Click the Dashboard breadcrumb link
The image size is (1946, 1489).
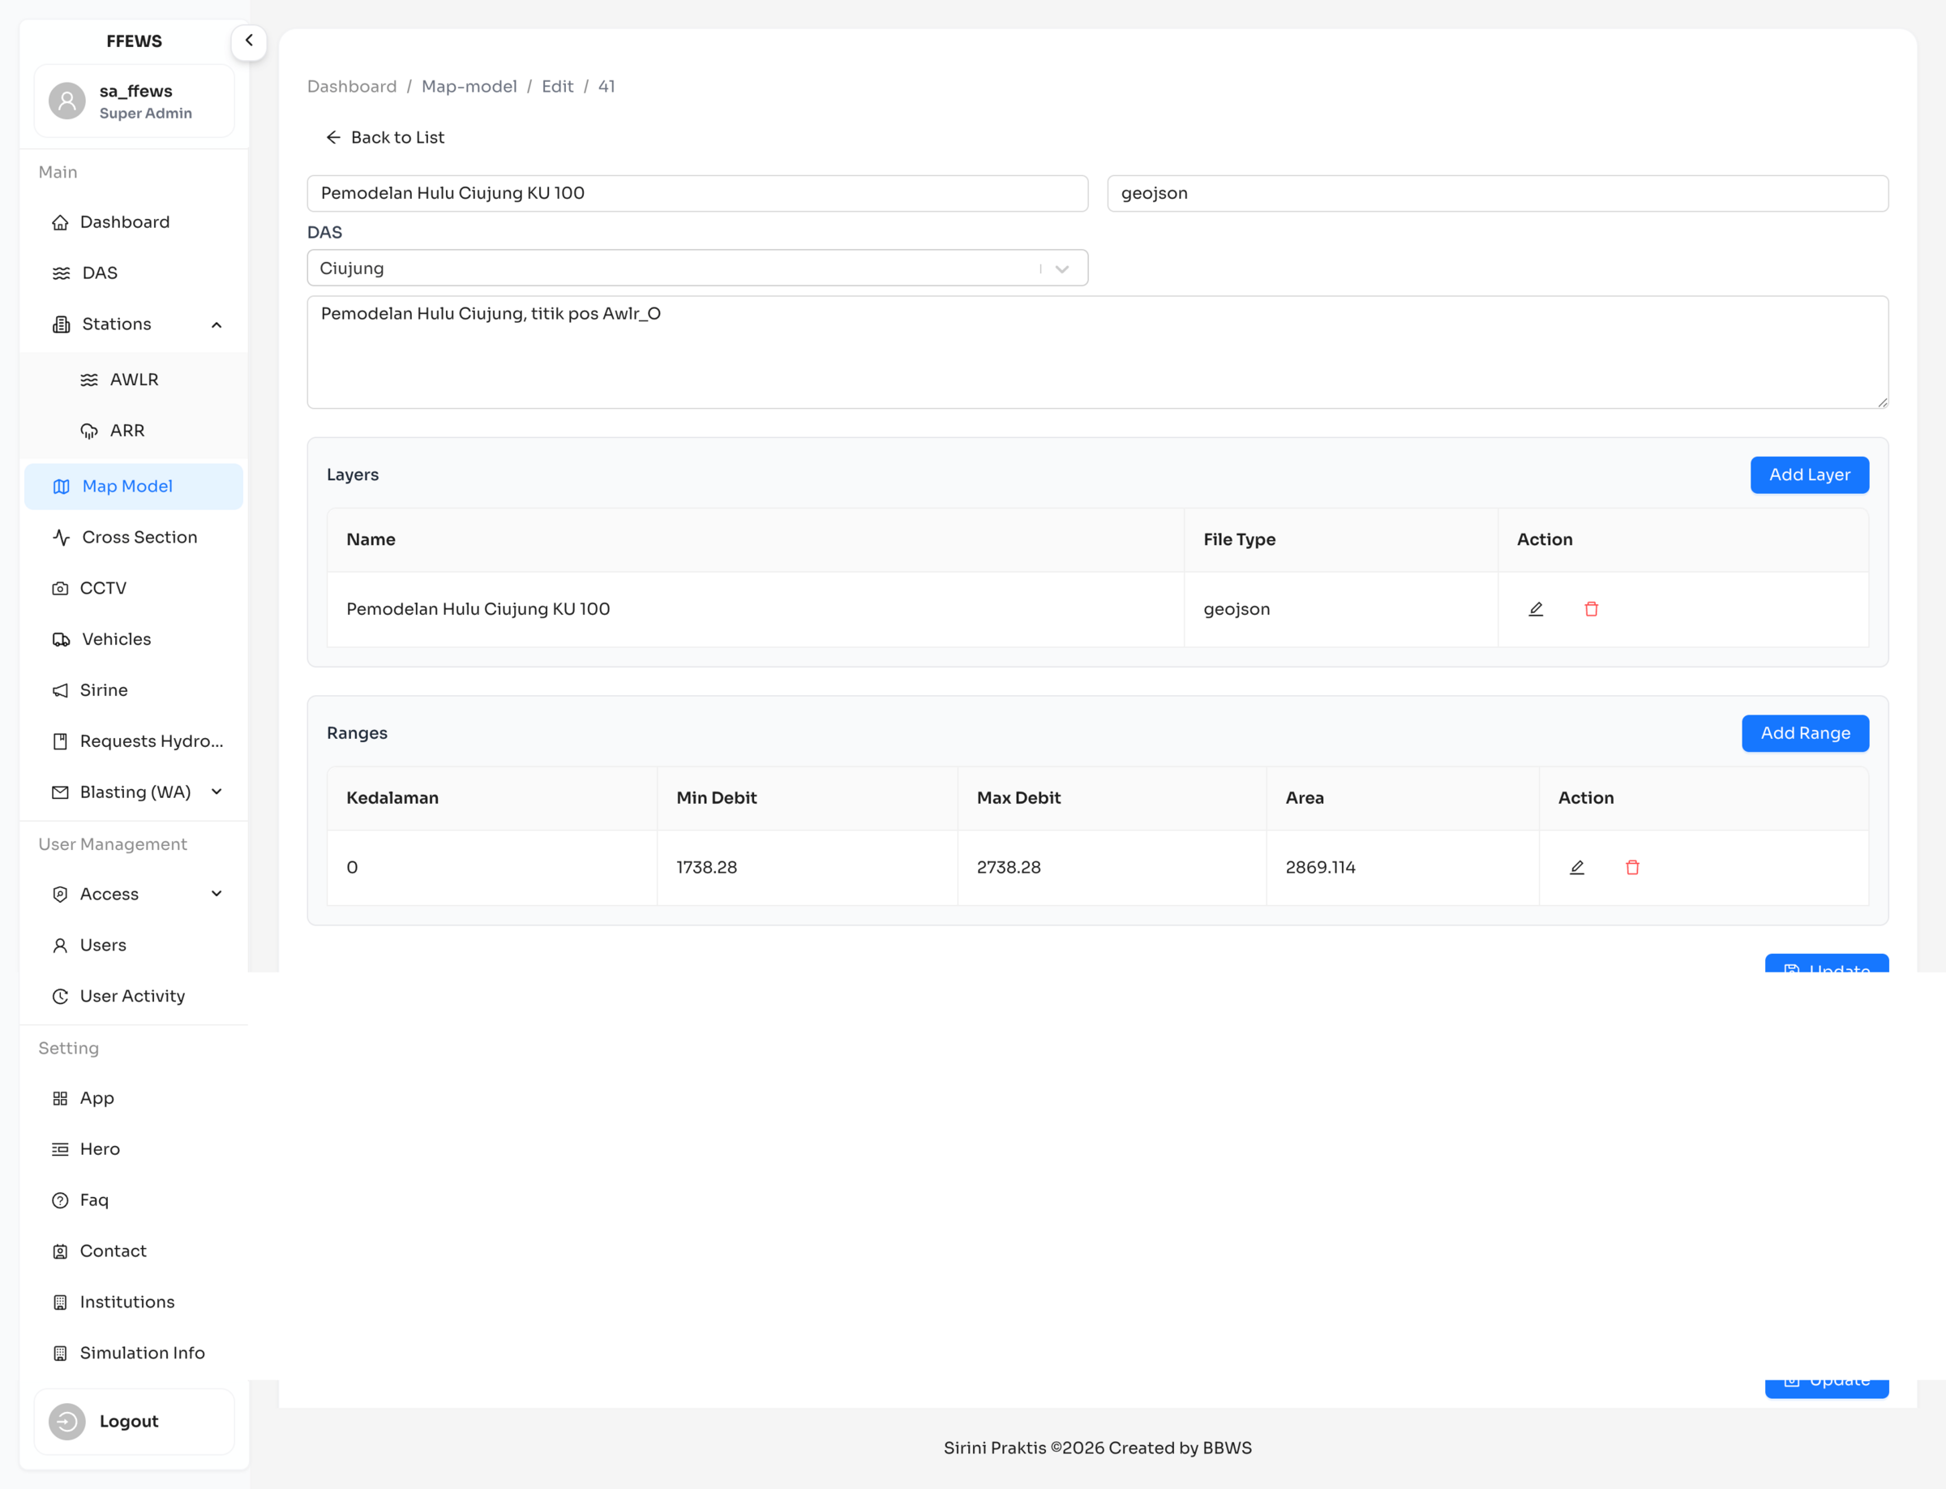pos(352,87)
